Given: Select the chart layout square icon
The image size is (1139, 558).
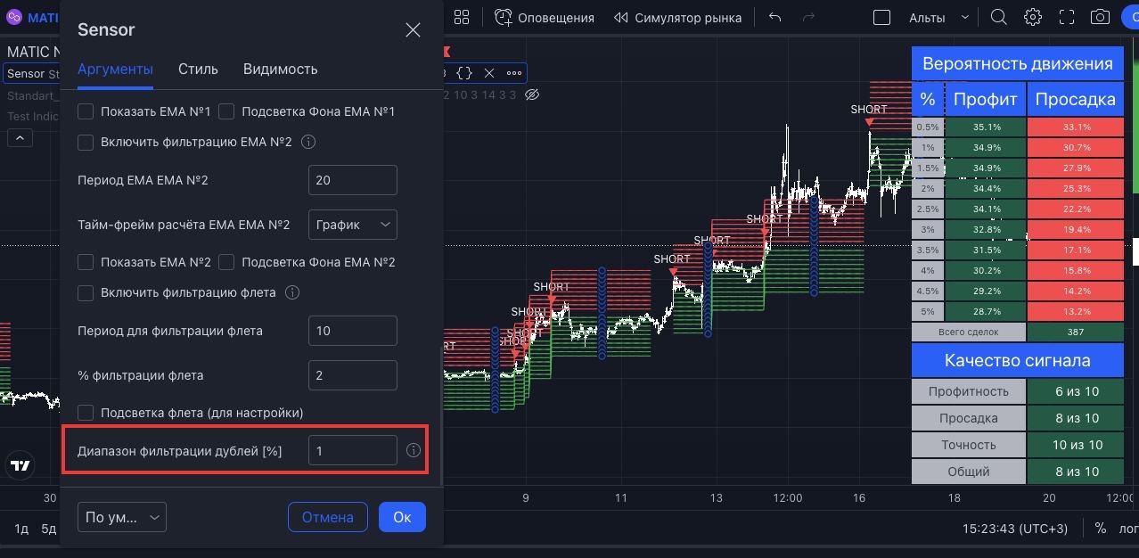Looking at the screenshot, I should 881,17.
